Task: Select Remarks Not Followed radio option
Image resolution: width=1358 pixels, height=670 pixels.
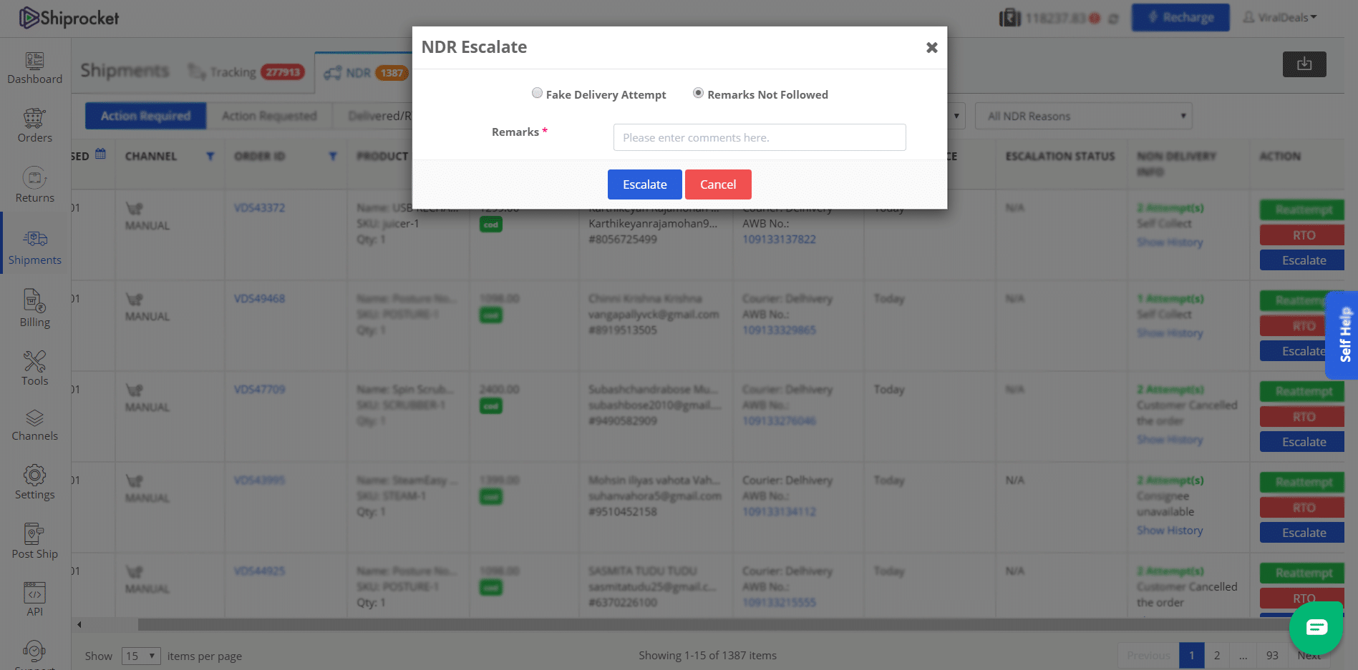Action: pyautogui.click(x=698, y=93)
